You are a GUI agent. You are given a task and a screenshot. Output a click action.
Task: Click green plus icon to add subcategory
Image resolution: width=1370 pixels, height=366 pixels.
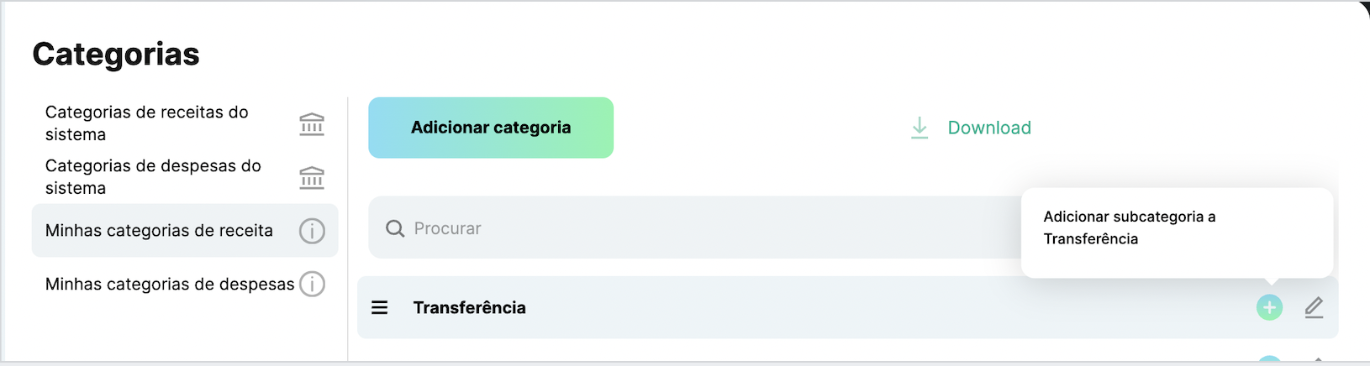(1269, 307)
